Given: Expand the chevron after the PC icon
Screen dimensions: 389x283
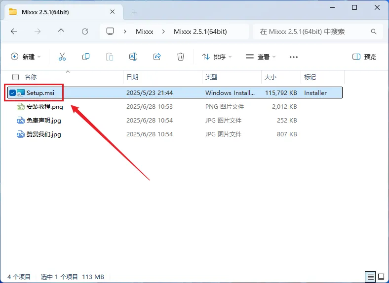Looking at the screenshot, I should click(125, 31).
